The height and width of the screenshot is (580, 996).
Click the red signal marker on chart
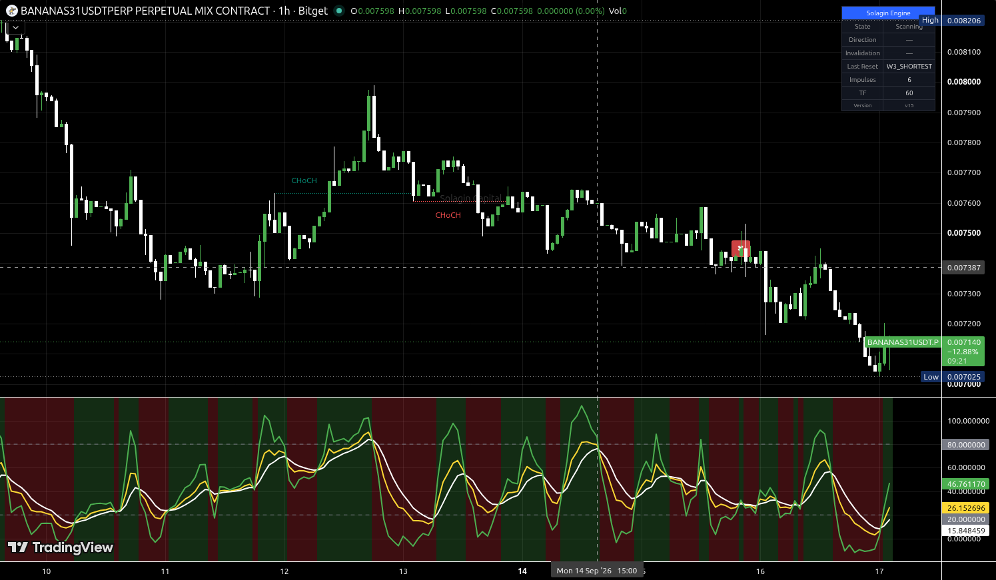[741, 248]
